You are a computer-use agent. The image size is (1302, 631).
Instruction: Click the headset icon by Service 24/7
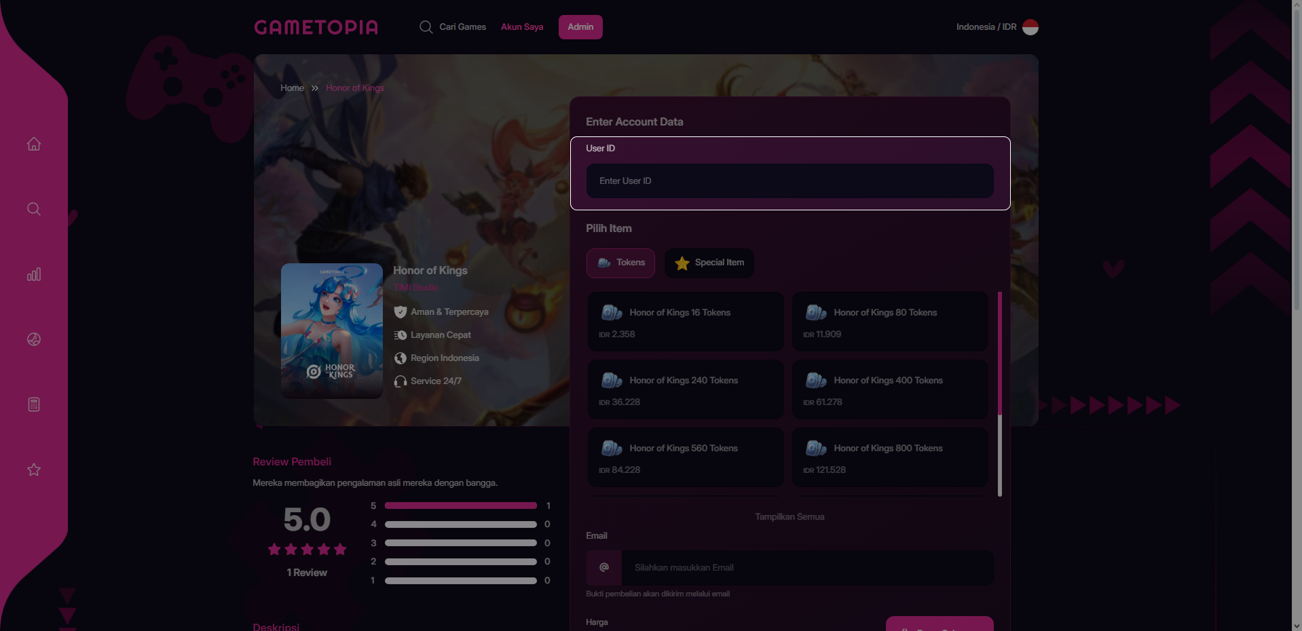point(401,381)
